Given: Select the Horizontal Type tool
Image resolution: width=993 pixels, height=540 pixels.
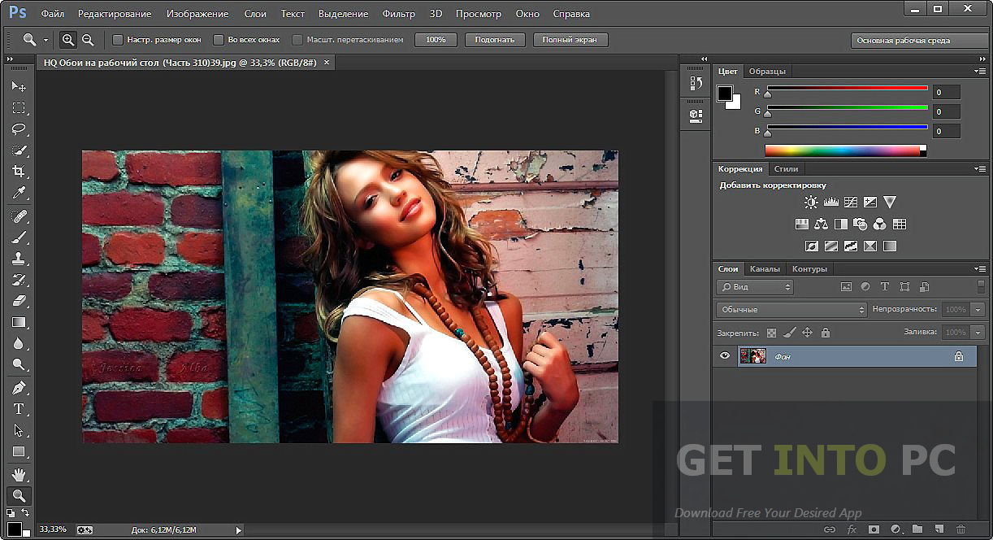Looking at the screenshot, I should click(18, 409).
